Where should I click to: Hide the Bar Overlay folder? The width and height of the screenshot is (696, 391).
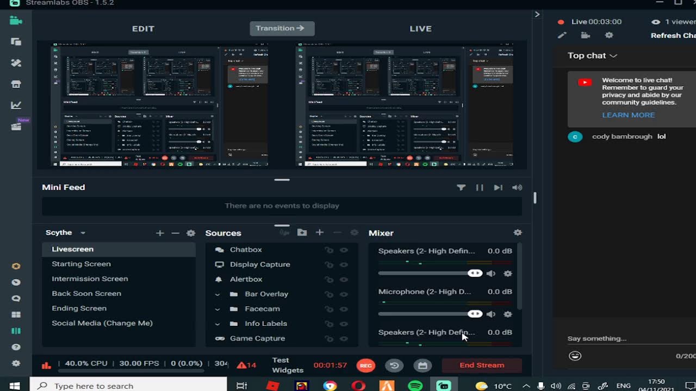pos(344,294)
